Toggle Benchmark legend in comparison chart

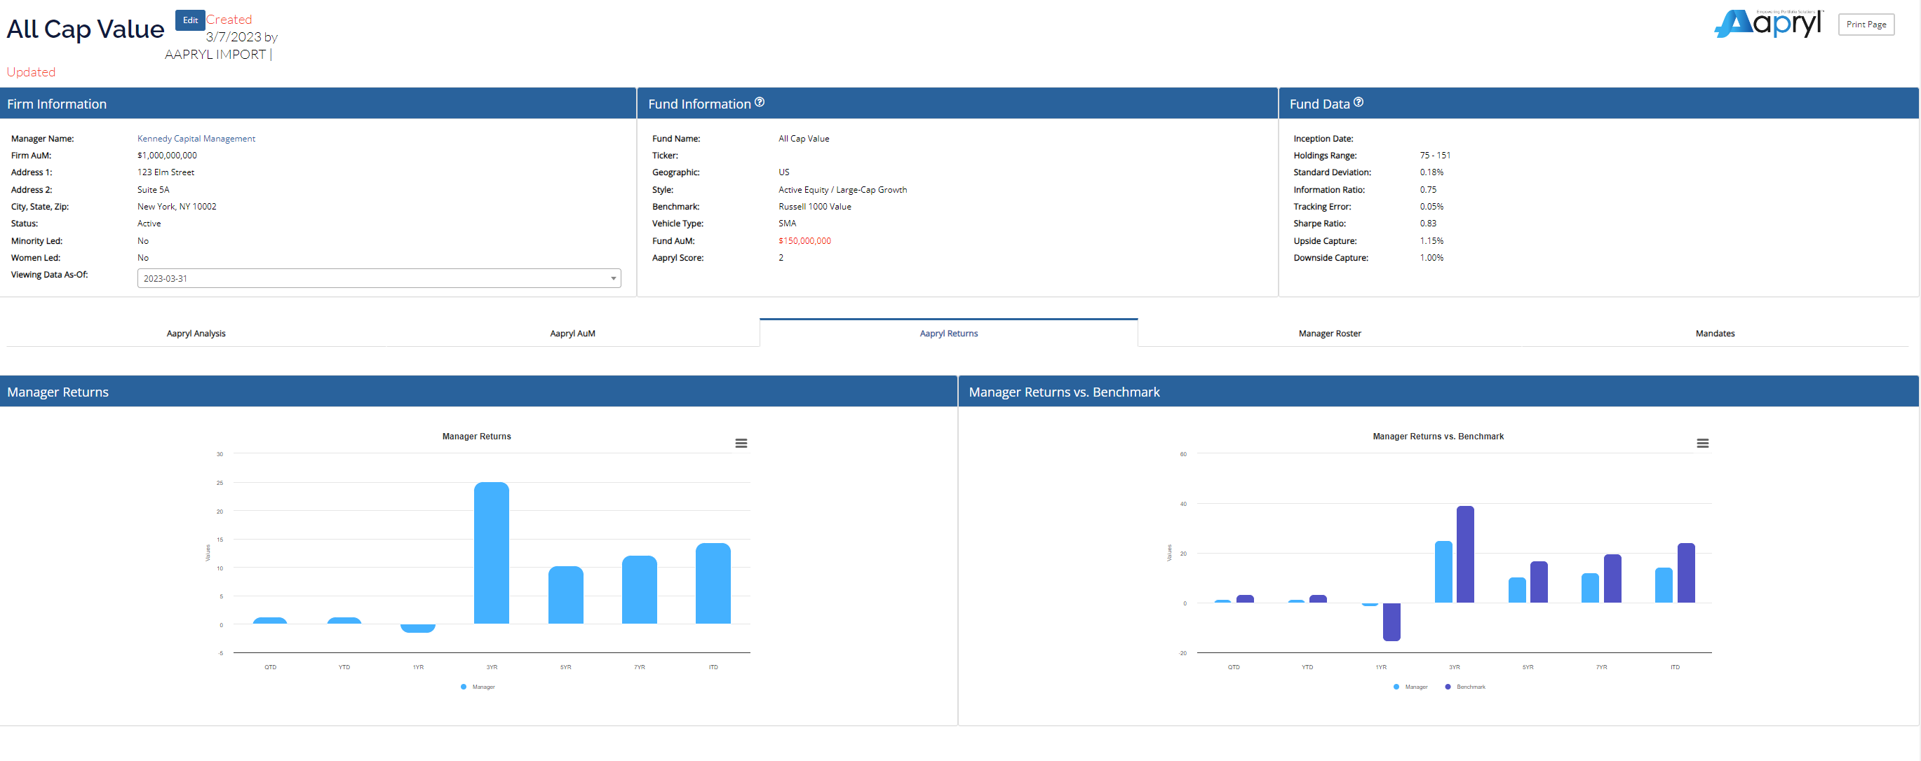click(1465, 687)
